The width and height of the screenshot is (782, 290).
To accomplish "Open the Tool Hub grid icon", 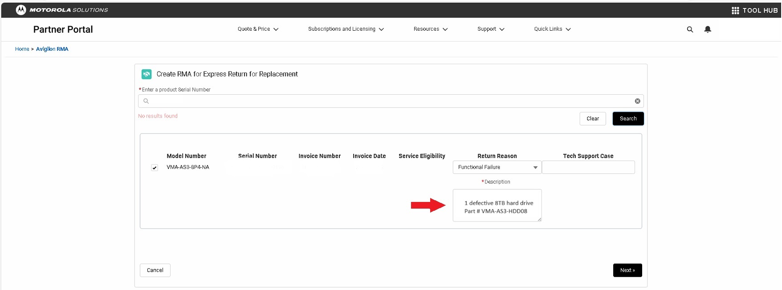I will [735, 10].
